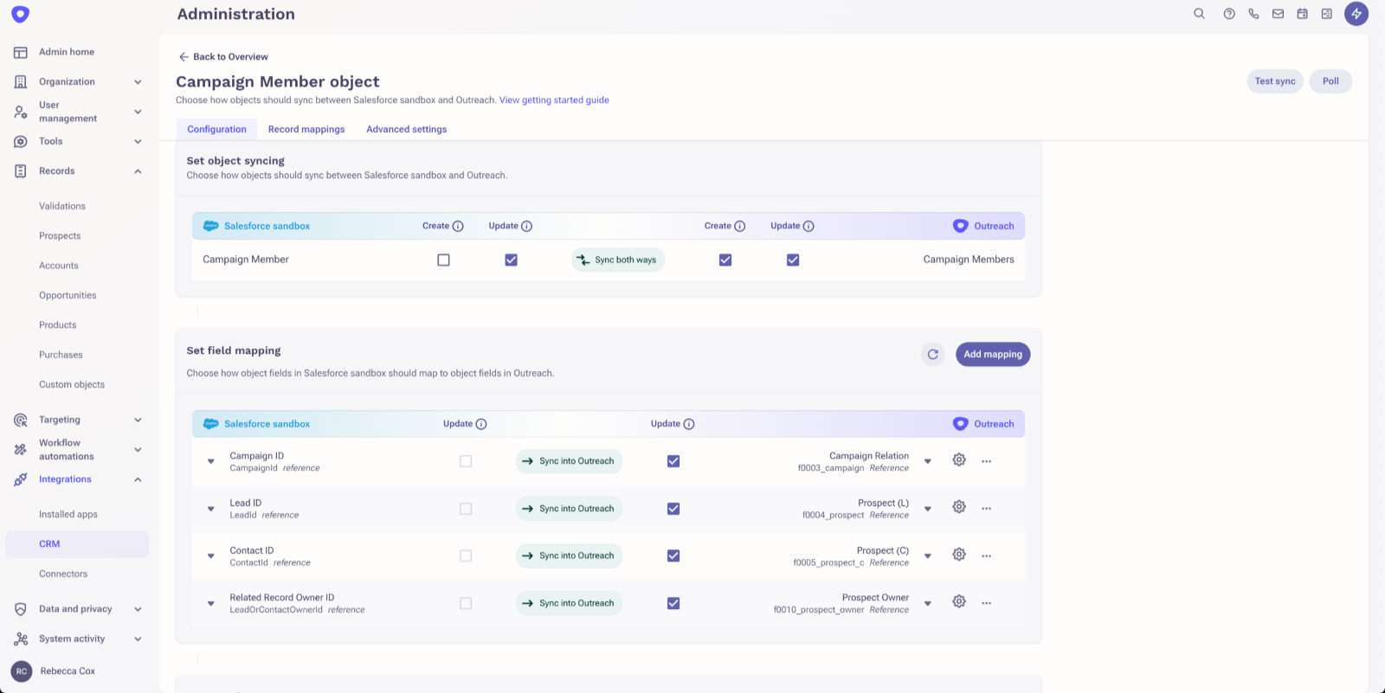Open the tasks icon next to calendar
The image size is (1385, 693).
(1326, 14)
